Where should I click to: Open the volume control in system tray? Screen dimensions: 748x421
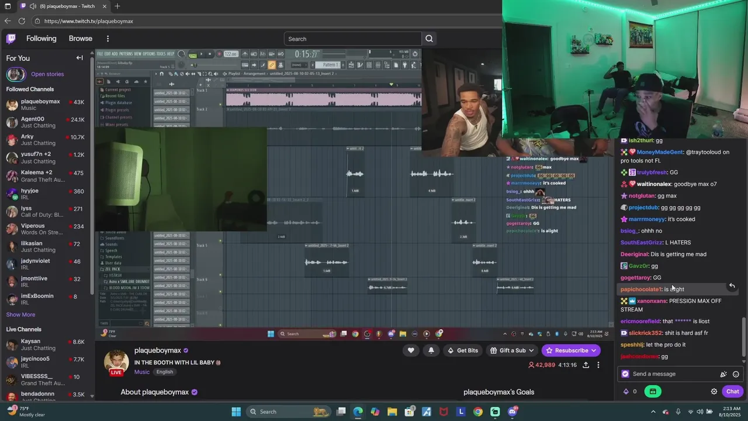(x=701, y=412)
